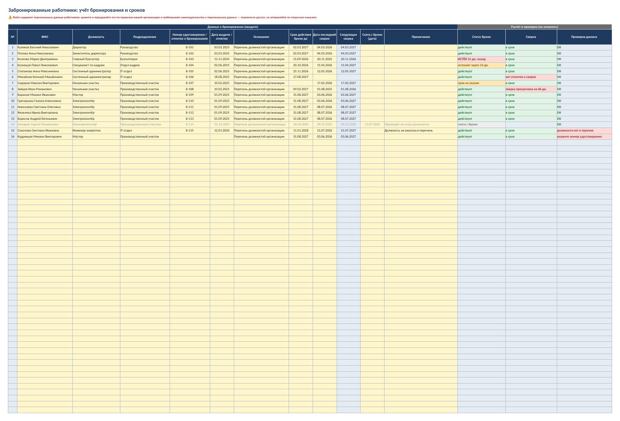The height and width of the screenshot is (421, 620).
Task: Click the 'Подразделение' column header
Action: coord(145,37)
